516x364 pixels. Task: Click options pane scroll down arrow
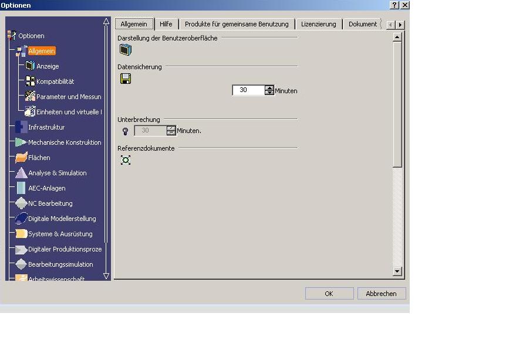(x=397, y=271)
